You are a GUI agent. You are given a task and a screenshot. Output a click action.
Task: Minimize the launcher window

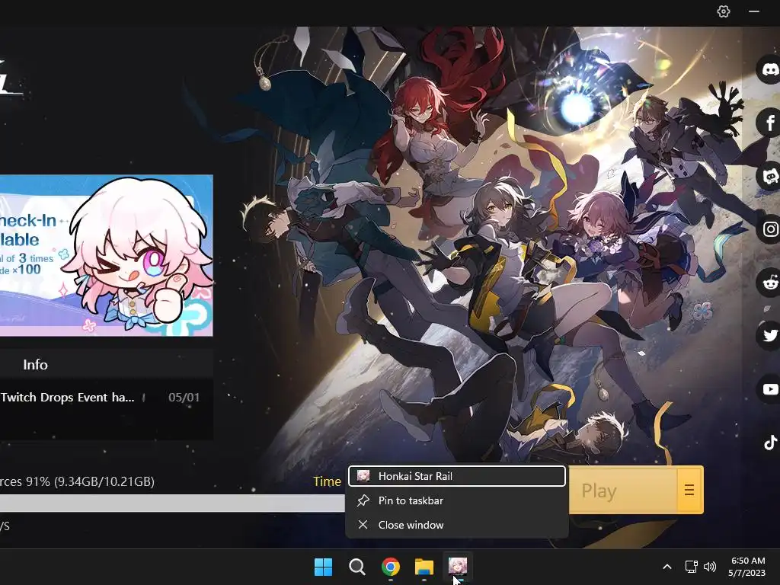pyautogui.click(x=754, y=11)
